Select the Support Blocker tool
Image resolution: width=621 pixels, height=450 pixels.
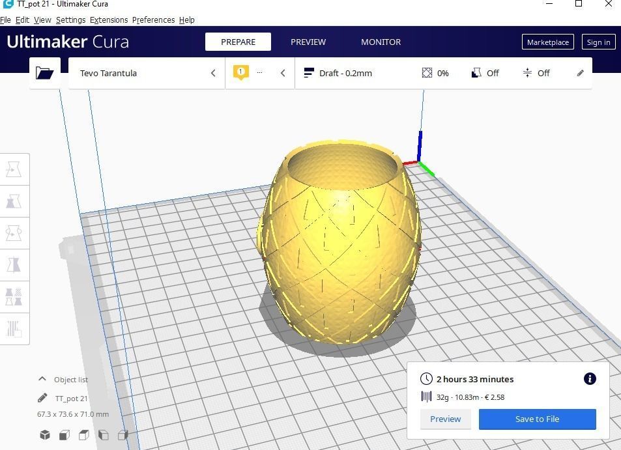(x=14, y=329)
